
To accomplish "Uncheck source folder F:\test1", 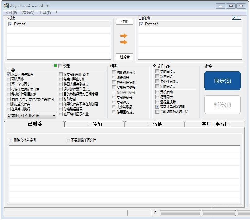I will click(x=10, y=24).
